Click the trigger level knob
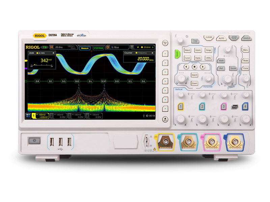This screenshot has height=202, width=270. [x=246, y=79]
